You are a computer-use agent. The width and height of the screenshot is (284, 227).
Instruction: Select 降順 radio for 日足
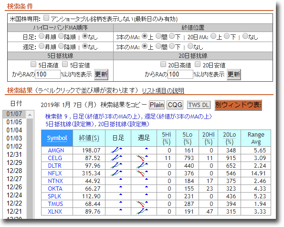[61, 36]
